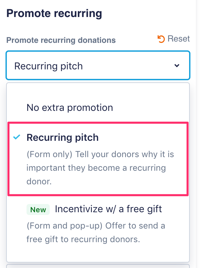Click the word 'donor.' in the pitch description

point(39,182)
